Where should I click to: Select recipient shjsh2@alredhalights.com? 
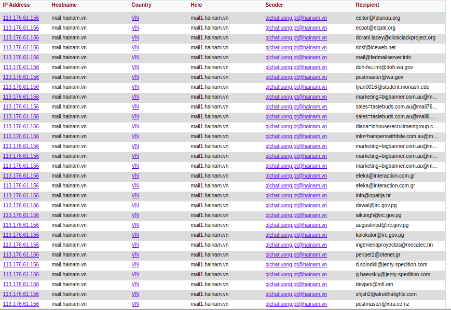[x=386, y=294]
